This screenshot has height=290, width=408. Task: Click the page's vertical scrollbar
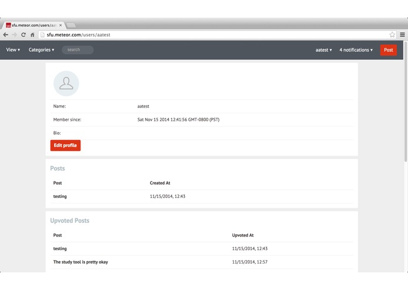tap(406, 102)
